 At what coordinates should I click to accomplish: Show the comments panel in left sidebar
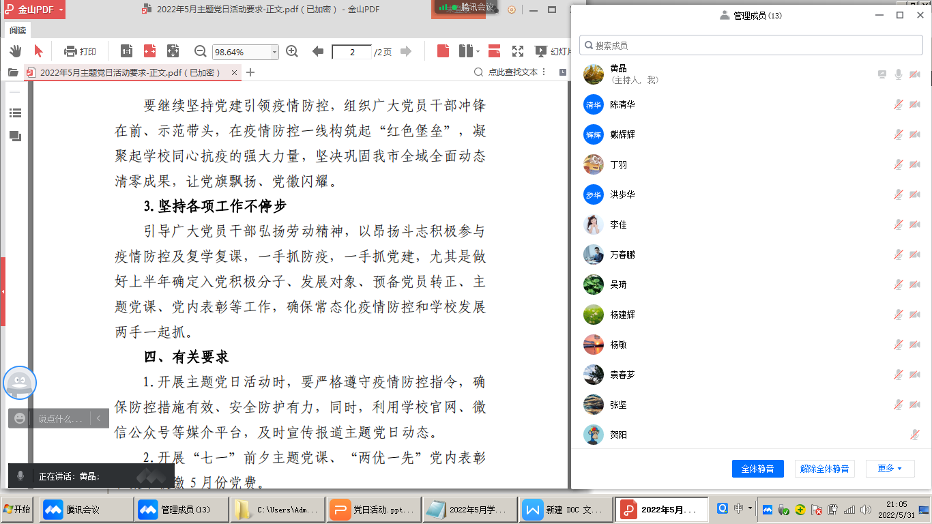tap(15, 136)
